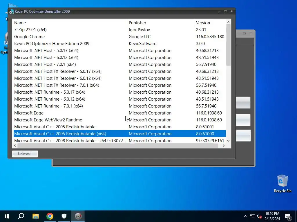Minimize the Uninstaller 2009 window
The width and height of the screenshot is (297, 222).
tap(219, 11)
